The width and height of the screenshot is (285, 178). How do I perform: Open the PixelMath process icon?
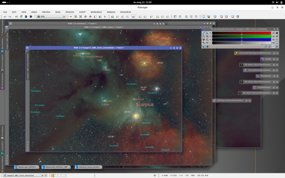(x=258, y=76)
